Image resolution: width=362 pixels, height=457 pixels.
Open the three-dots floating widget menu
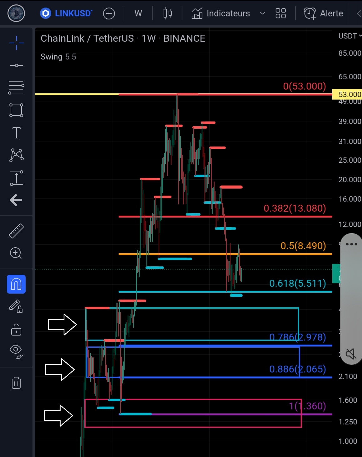point(351,244)
